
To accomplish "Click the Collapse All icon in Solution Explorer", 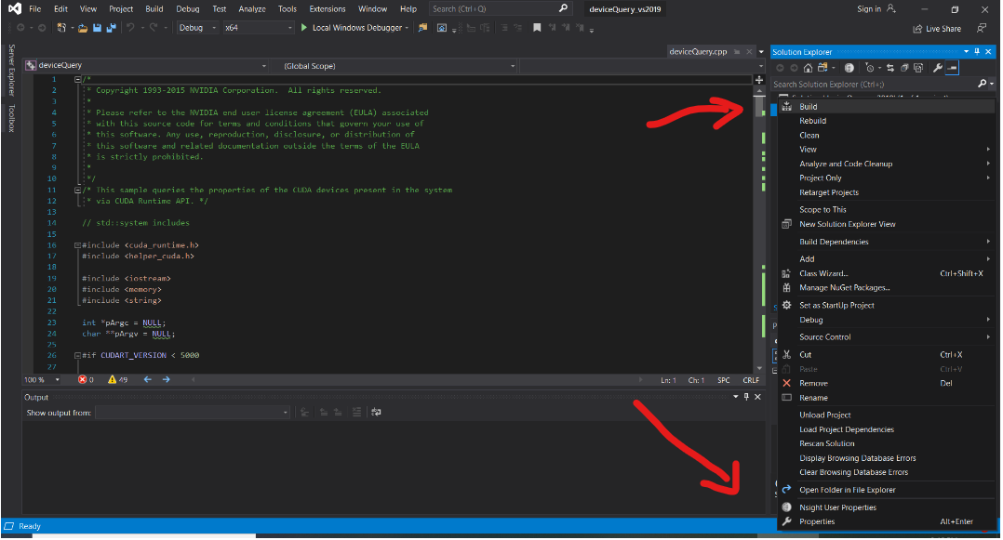I will tap(903, 68).
